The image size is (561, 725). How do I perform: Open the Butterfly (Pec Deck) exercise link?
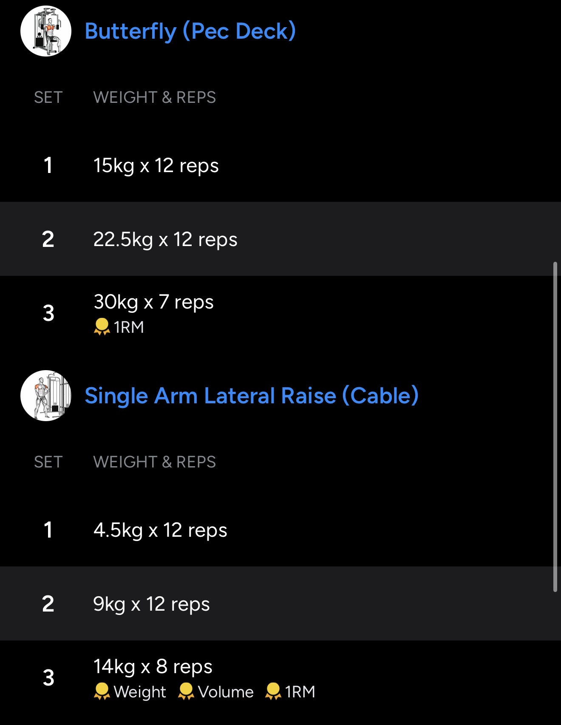tap(190, 31)
